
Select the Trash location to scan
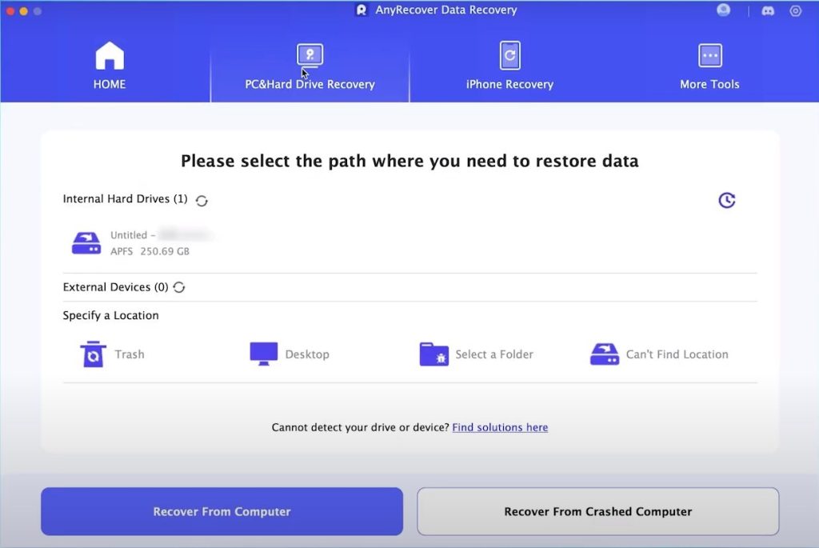coord(113,354)
